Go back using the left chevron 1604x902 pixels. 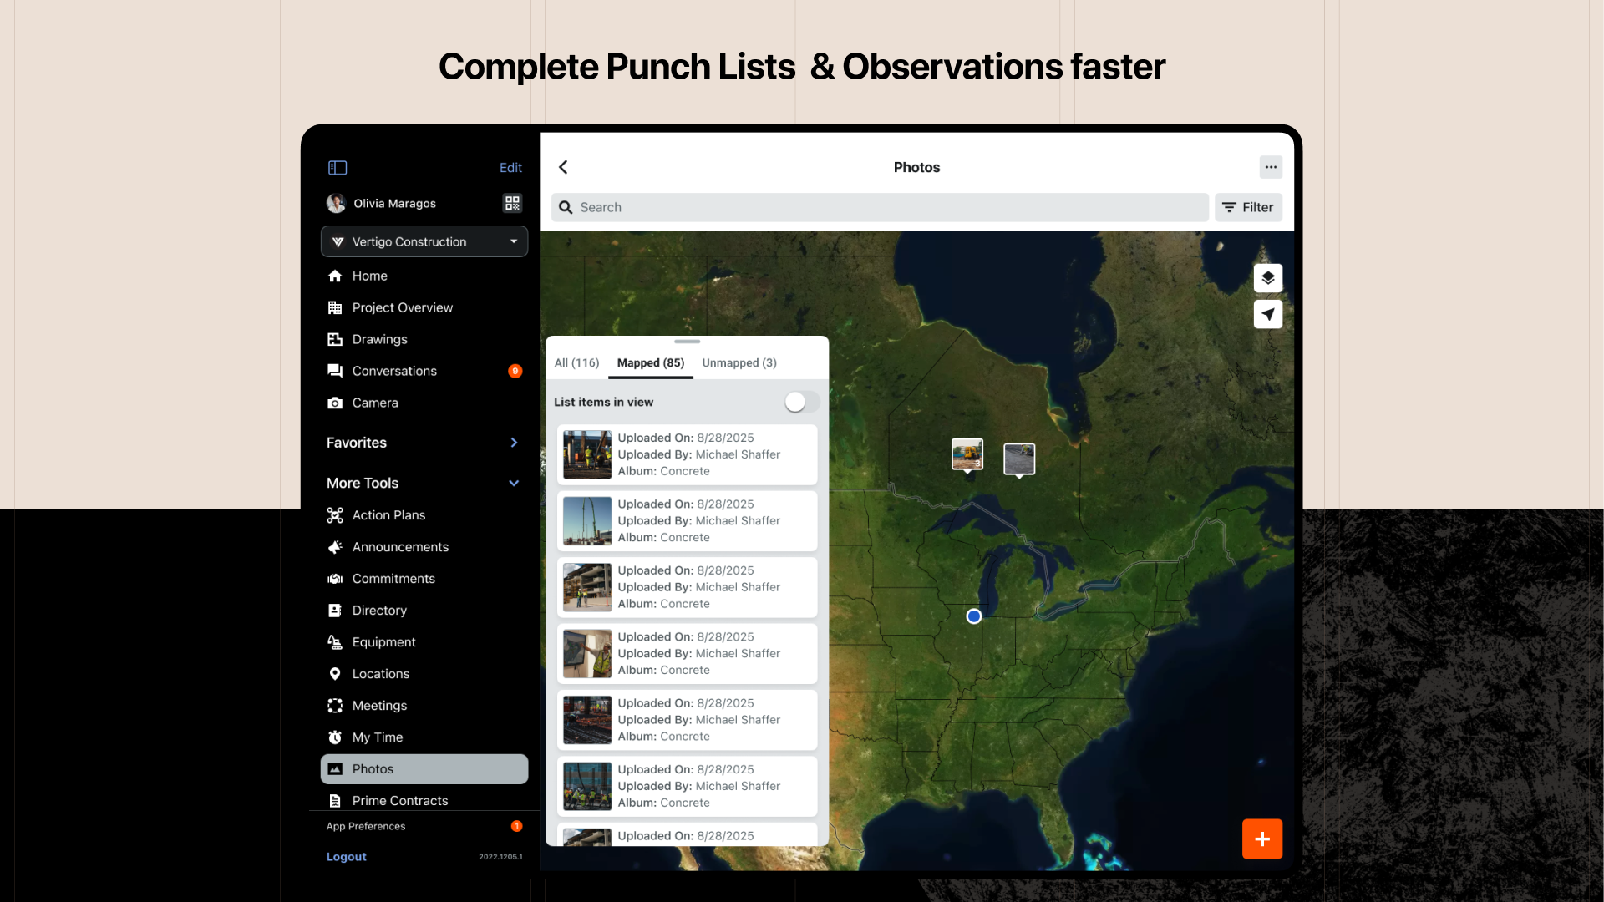pyautogui.click(x=564, y=167)
